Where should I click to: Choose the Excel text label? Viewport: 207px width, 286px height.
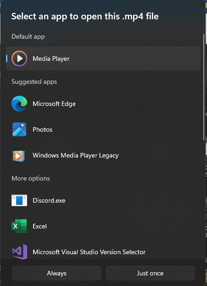coord(40,226)
